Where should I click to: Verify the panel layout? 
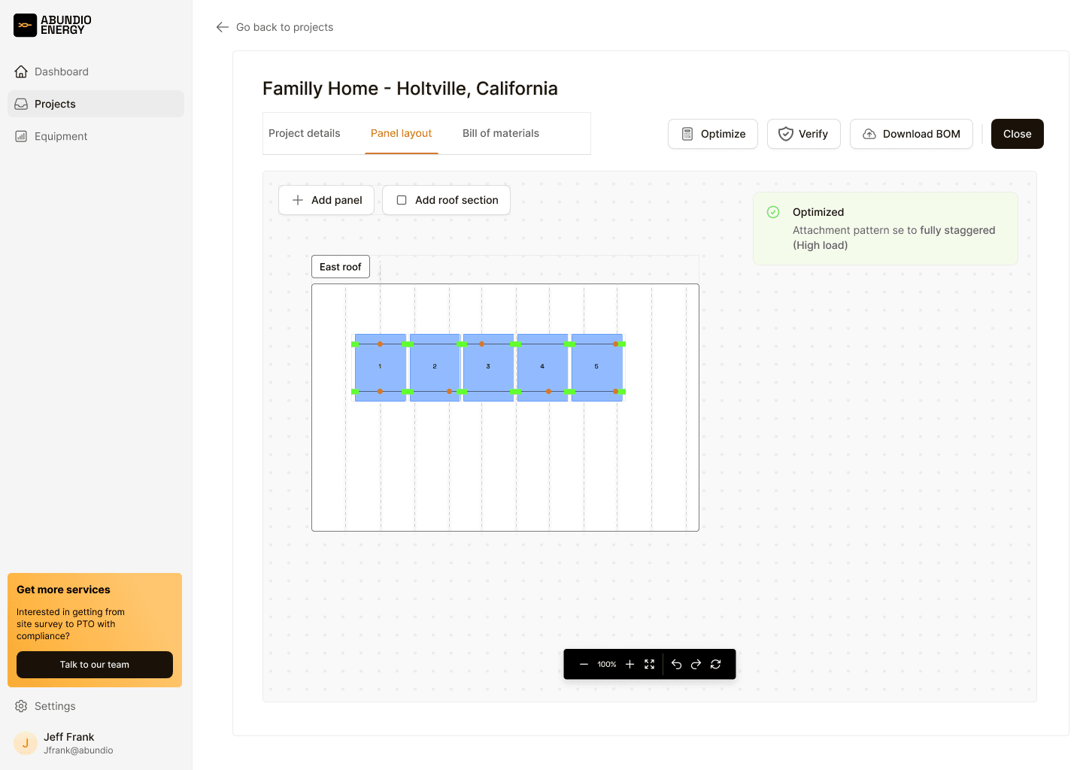pyautogui.click(x=803, y=135)
